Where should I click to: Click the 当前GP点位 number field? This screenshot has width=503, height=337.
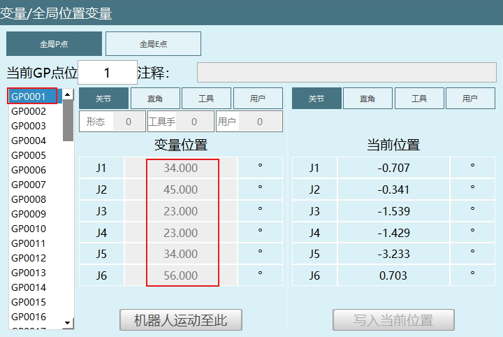[107, 73]
